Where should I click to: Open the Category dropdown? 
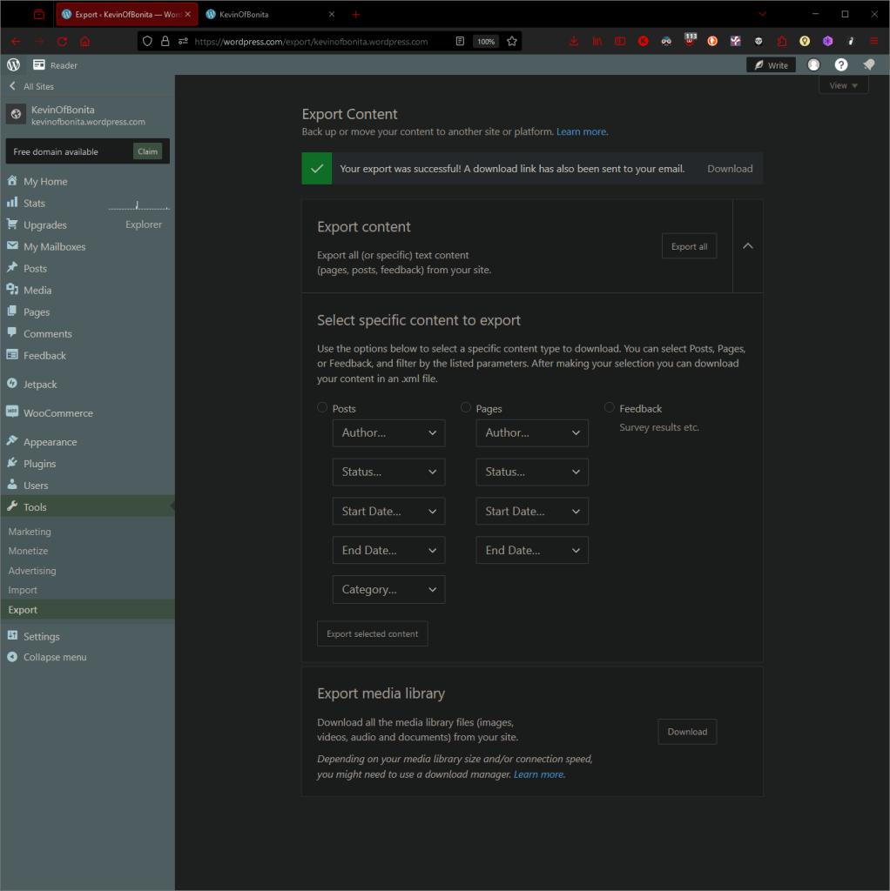coord(388,589)
